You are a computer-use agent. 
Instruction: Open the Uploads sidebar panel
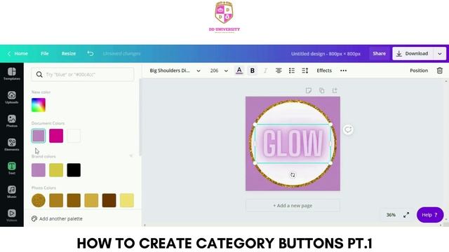(12, 97)
